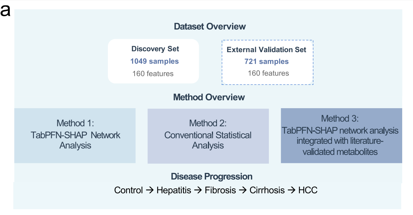Click the arrow between Control and Hepatitis
Viewport: 413px width, 215px height.
tap(149, 190)
